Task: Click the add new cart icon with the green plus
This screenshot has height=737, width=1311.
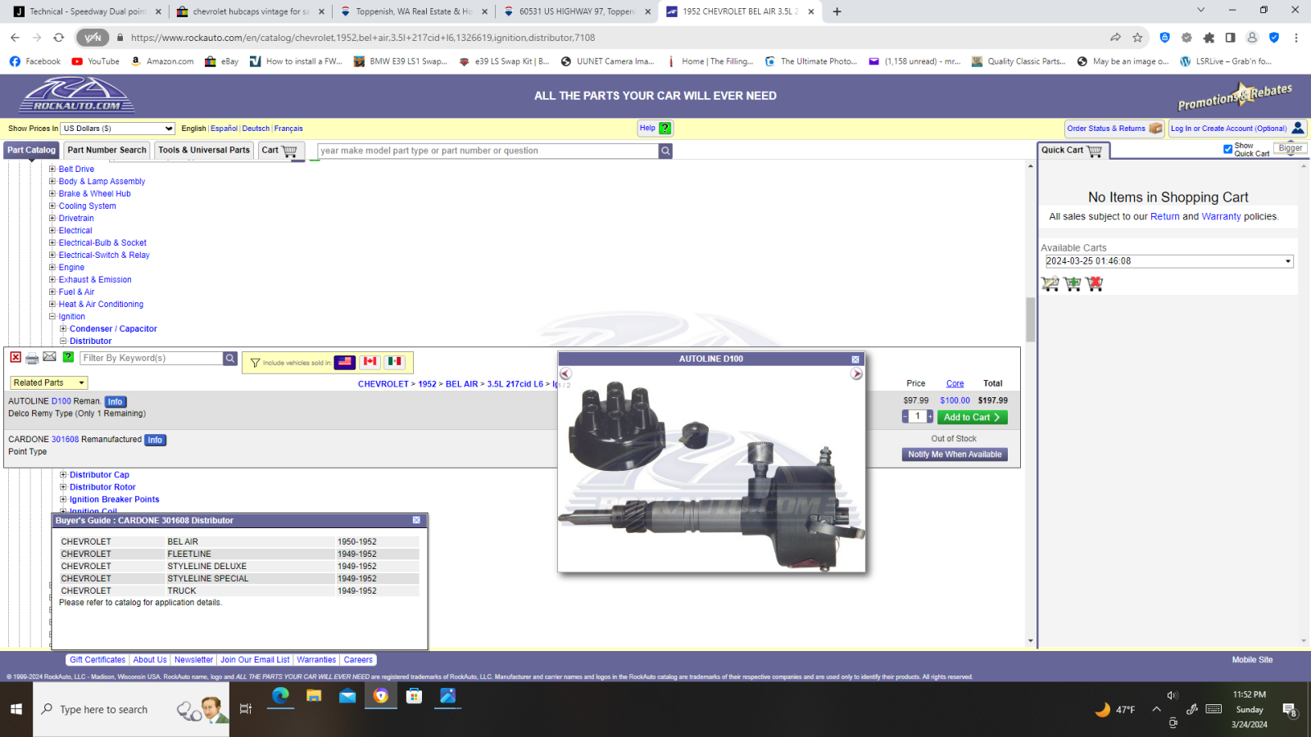Action: click(x=1073, y=284)
